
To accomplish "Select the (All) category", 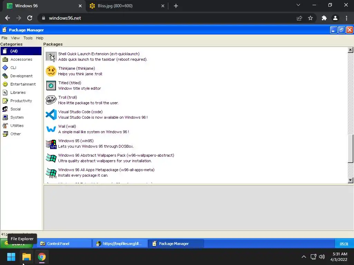I will point(21,51).
